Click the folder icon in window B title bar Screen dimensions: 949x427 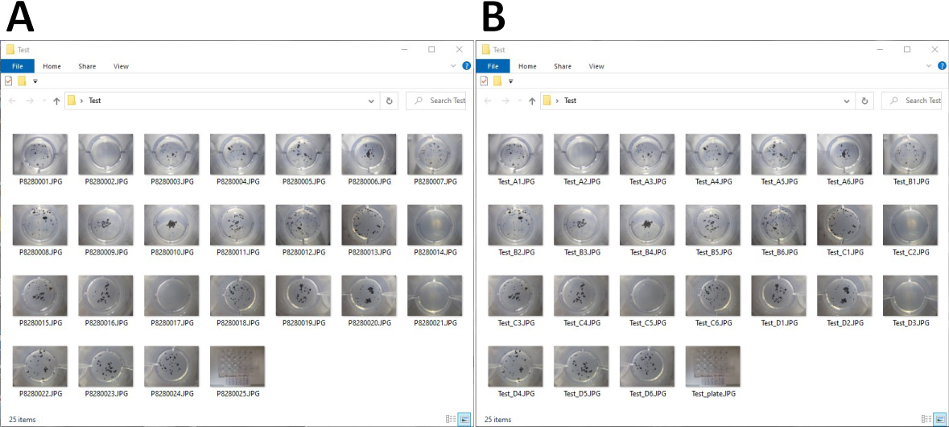pos(486,50)
